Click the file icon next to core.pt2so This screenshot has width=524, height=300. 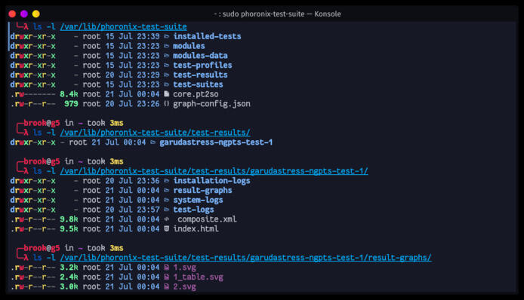coord(166,94)
